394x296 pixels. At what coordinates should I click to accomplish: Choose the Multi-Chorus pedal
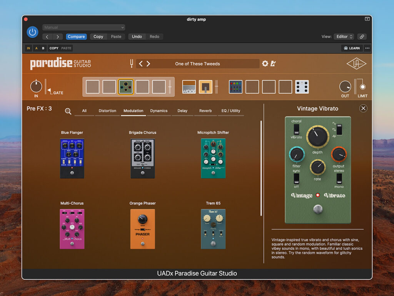click(x=72, y=229)
